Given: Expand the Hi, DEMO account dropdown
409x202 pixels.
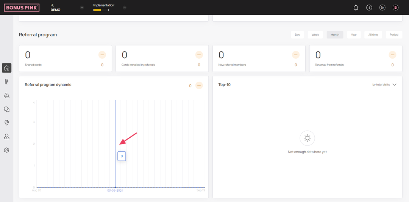Looking at the screenshot, I should point(82,8).
